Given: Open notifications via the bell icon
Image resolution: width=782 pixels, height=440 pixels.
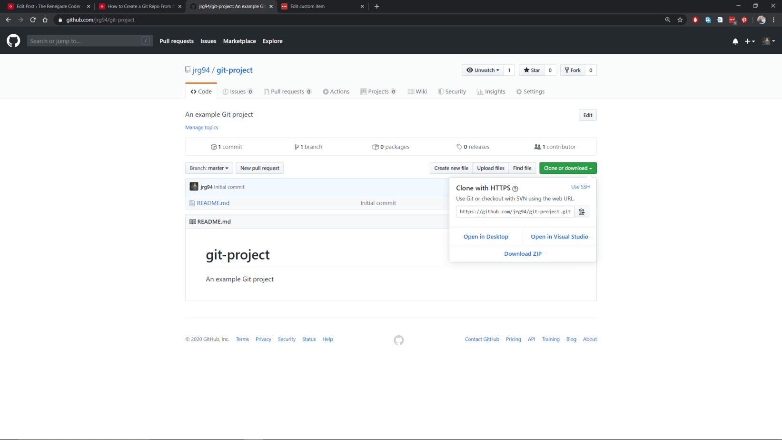Looking at the screenshot, I should (x=735, y=41).
